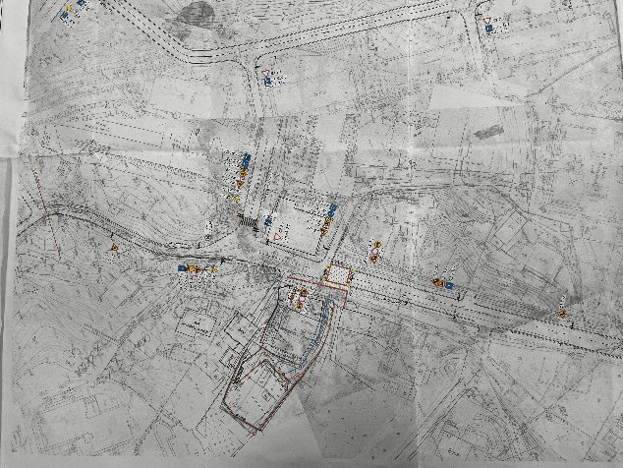Click the red dotted square at the intersection
623x468 pixels.
(338, 273)
